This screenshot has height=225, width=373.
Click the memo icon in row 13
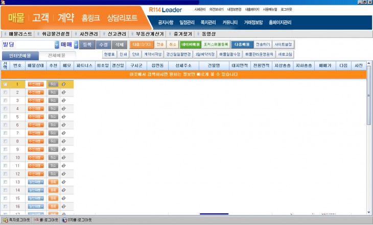pos(64,182)
